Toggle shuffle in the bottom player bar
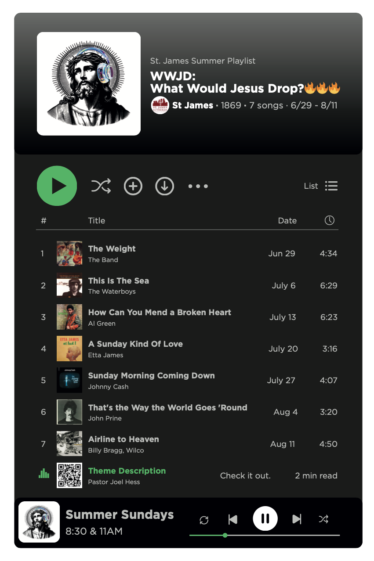374x561 pixels. 323,520
